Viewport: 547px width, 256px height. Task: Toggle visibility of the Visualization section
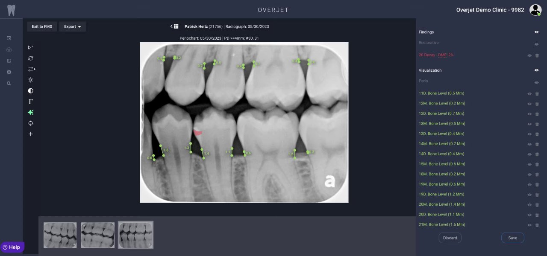(x=537, y=70)
